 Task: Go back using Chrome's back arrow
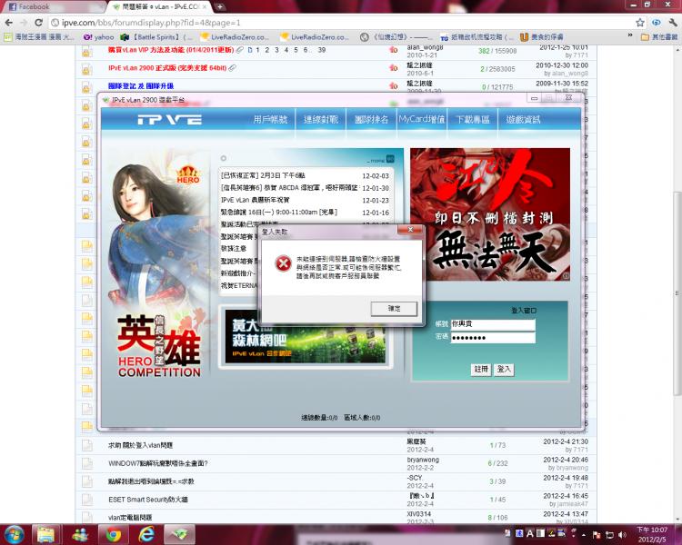click(9, 23)
